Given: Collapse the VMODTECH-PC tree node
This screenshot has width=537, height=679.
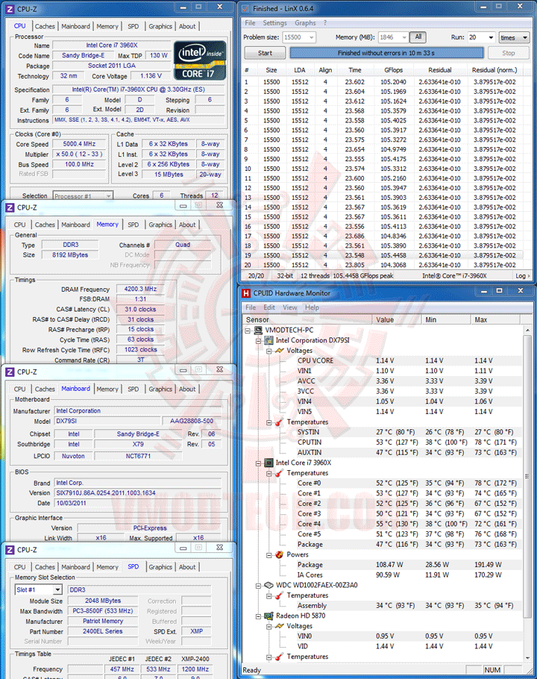Looking at the screenshot, I should (x=248, y=331).
